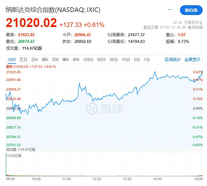This screenshot has height=186, width=207.
Task: Switch to the 年K yearly tab
Action: (76, 60)
